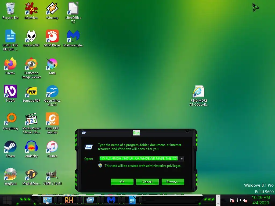This screenshot has width=275, height=206.
Task: Select the Audacity desktop shortcut
Action: click(x=31, y=149)
